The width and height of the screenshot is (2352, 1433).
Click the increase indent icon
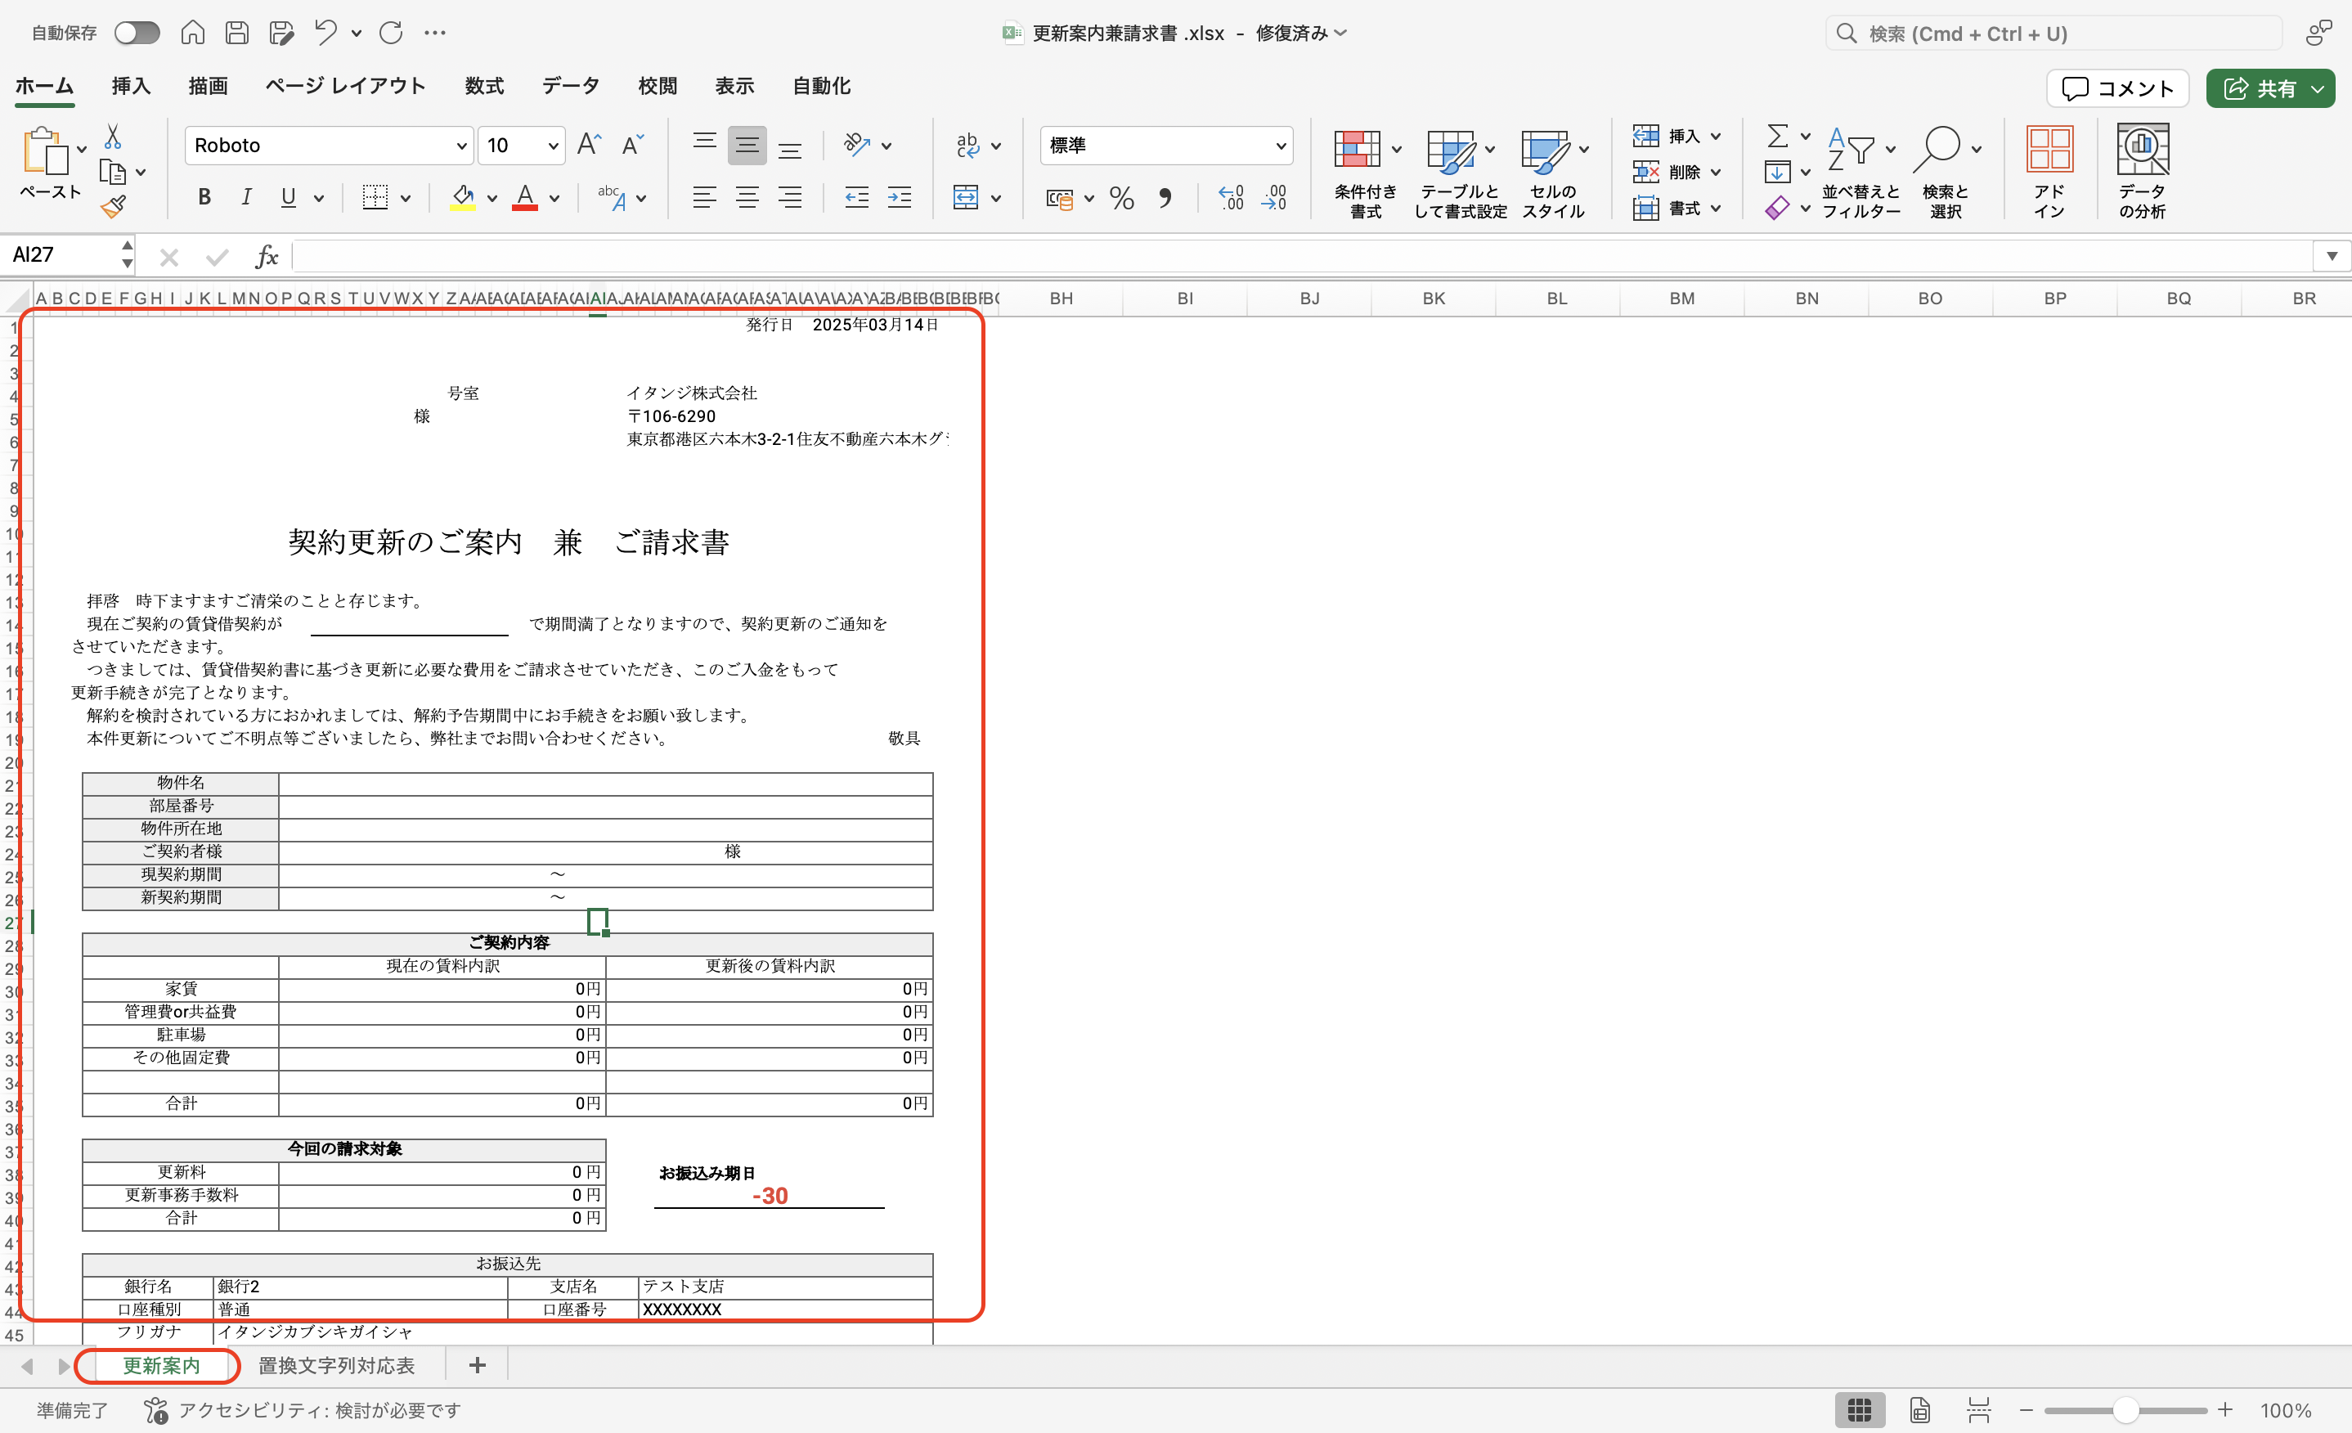click(900, 198)
